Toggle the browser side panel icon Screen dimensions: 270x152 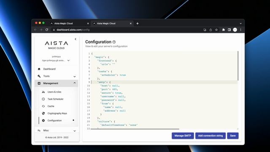[x=229, y=30]
